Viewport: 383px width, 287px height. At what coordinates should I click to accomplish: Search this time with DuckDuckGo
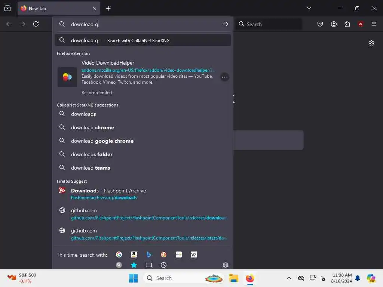point(164,254)
